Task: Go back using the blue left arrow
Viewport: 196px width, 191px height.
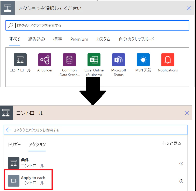Action: point(9,130)
